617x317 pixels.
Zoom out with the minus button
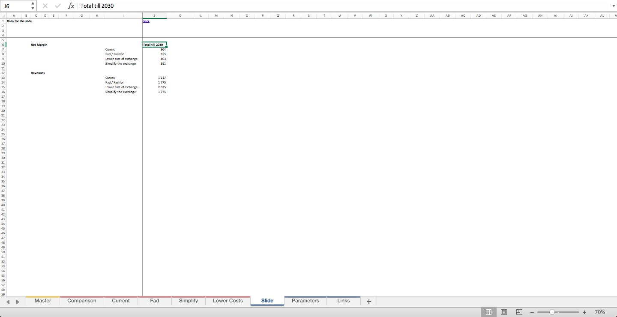point(532,312)
